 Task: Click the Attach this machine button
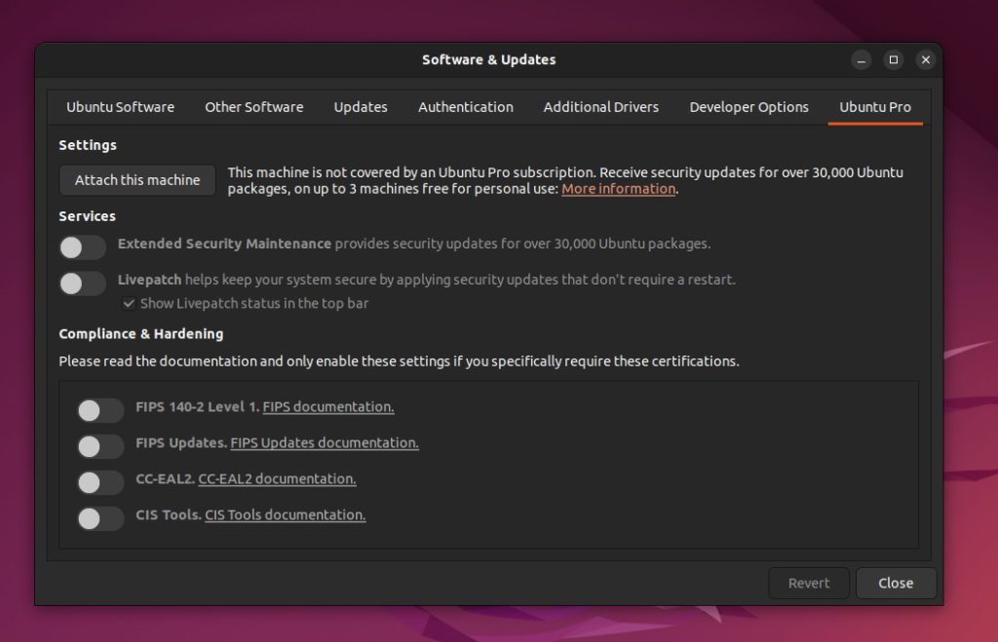click(137, 180)
